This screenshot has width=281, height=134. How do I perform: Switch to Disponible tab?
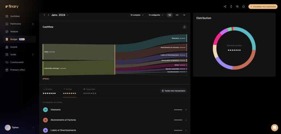(90, 91)
